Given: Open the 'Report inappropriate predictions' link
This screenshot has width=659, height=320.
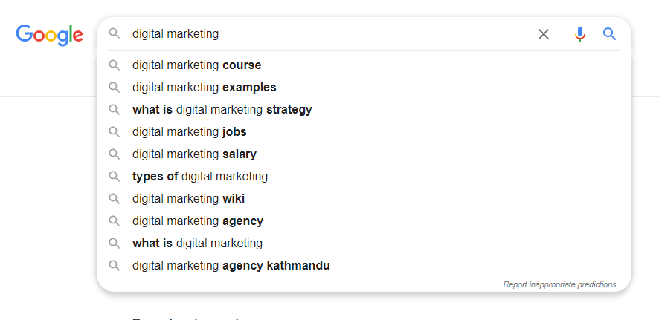Looking at the screenshot, I should tap(559, 284).
